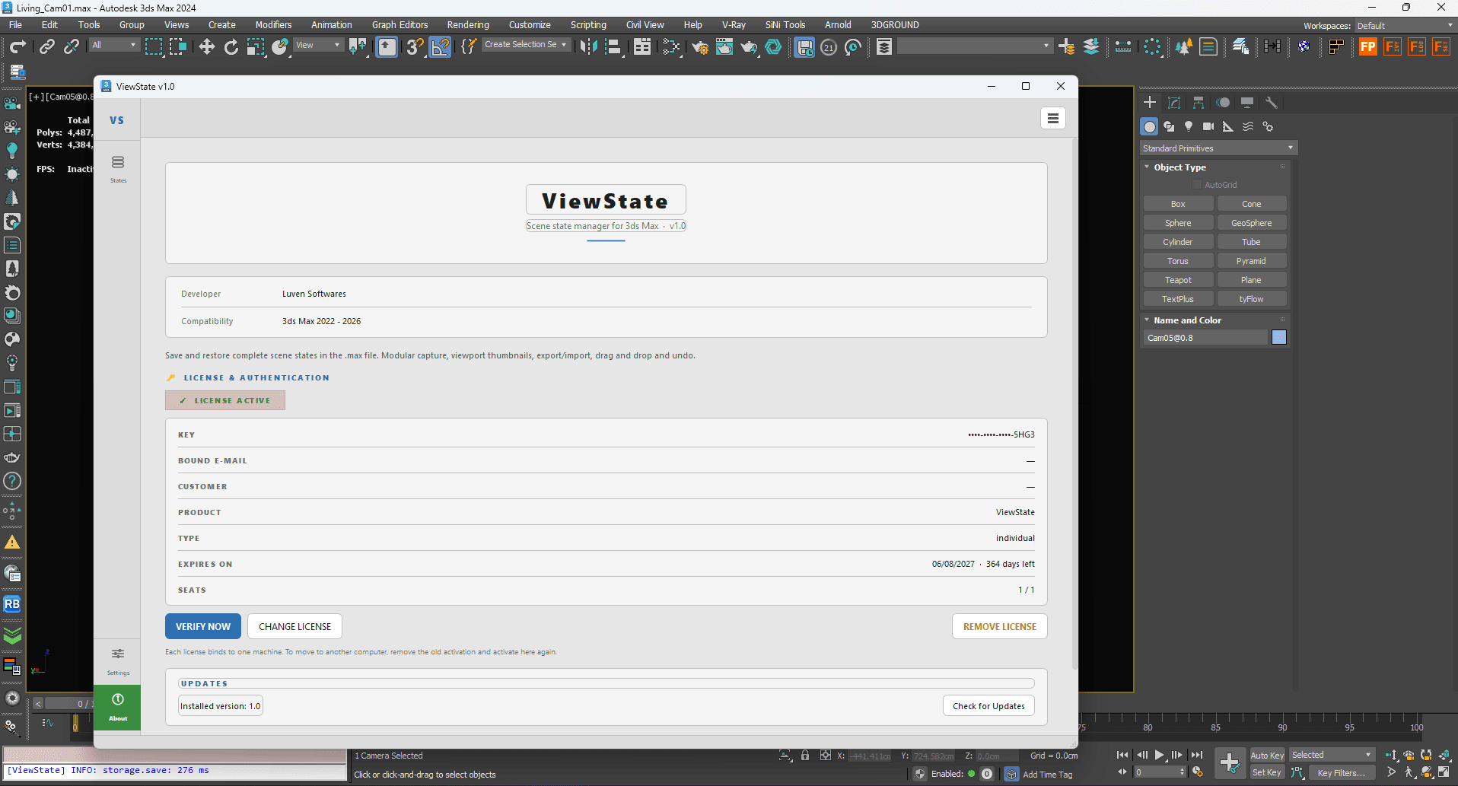Click the CHANGE LICENSE button
The image size is (1458, 786).
(x=294, y=626)
